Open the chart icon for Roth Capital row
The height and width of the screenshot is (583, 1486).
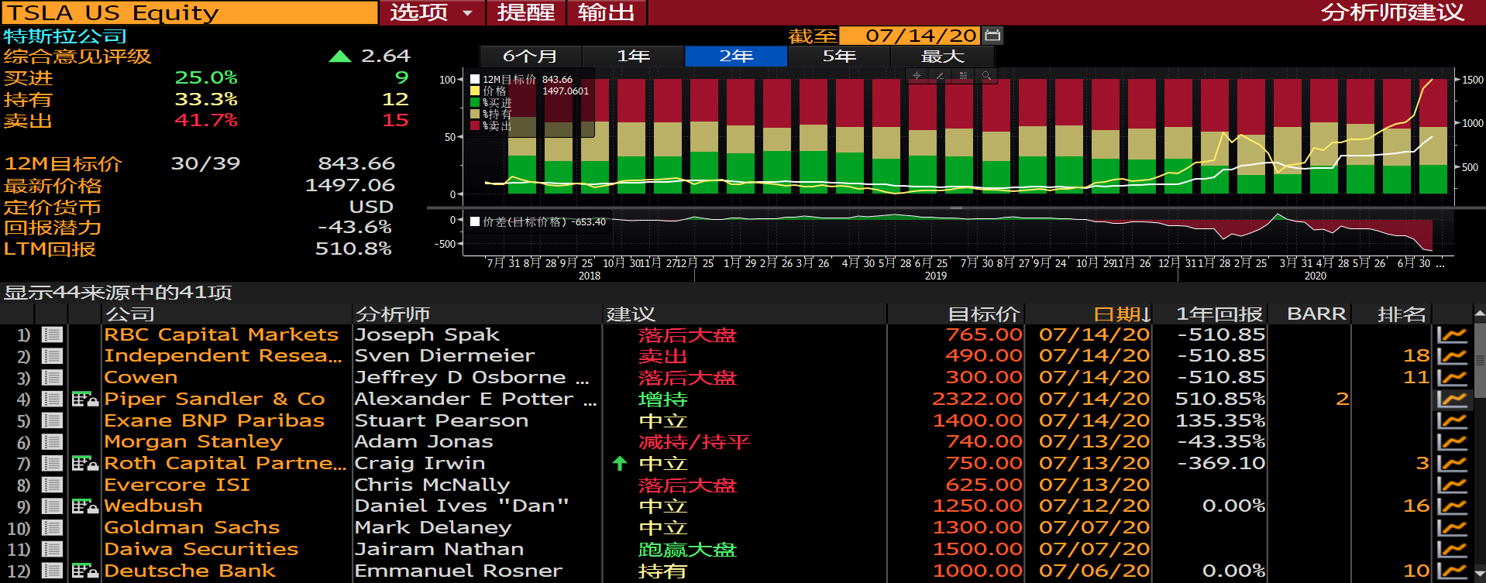tap(1453, 463)
